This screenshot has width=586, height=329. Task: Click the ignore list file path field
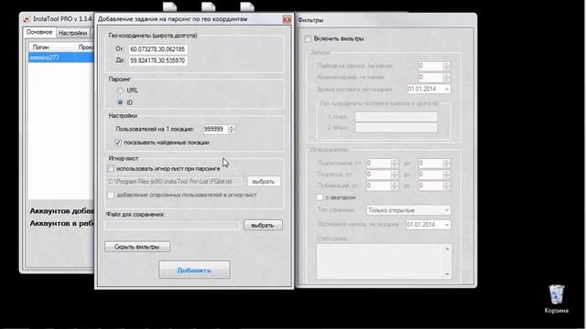(175, 181)
